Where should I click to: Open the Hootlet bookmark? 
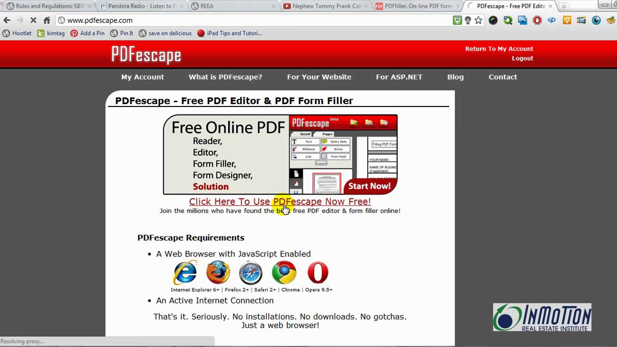[17, 33]
